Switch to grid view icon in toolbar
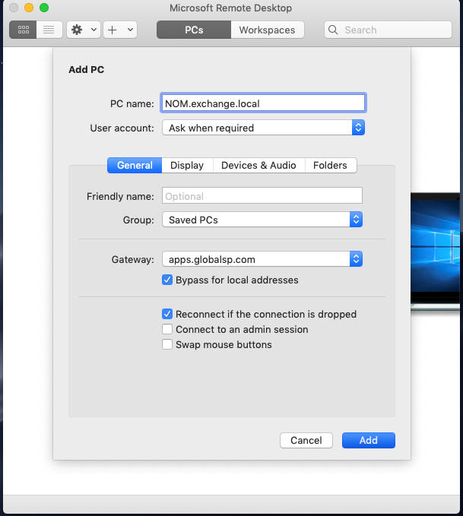 (23, 30)
